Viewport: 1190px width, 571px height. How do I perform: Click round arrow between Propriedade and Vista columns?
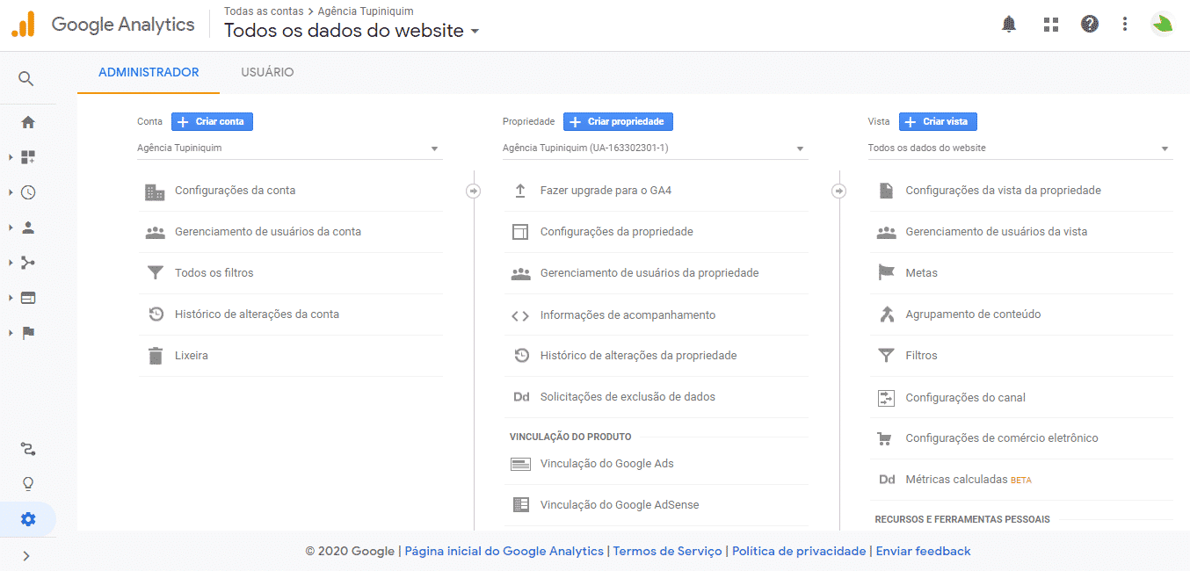tap(838, 191)
